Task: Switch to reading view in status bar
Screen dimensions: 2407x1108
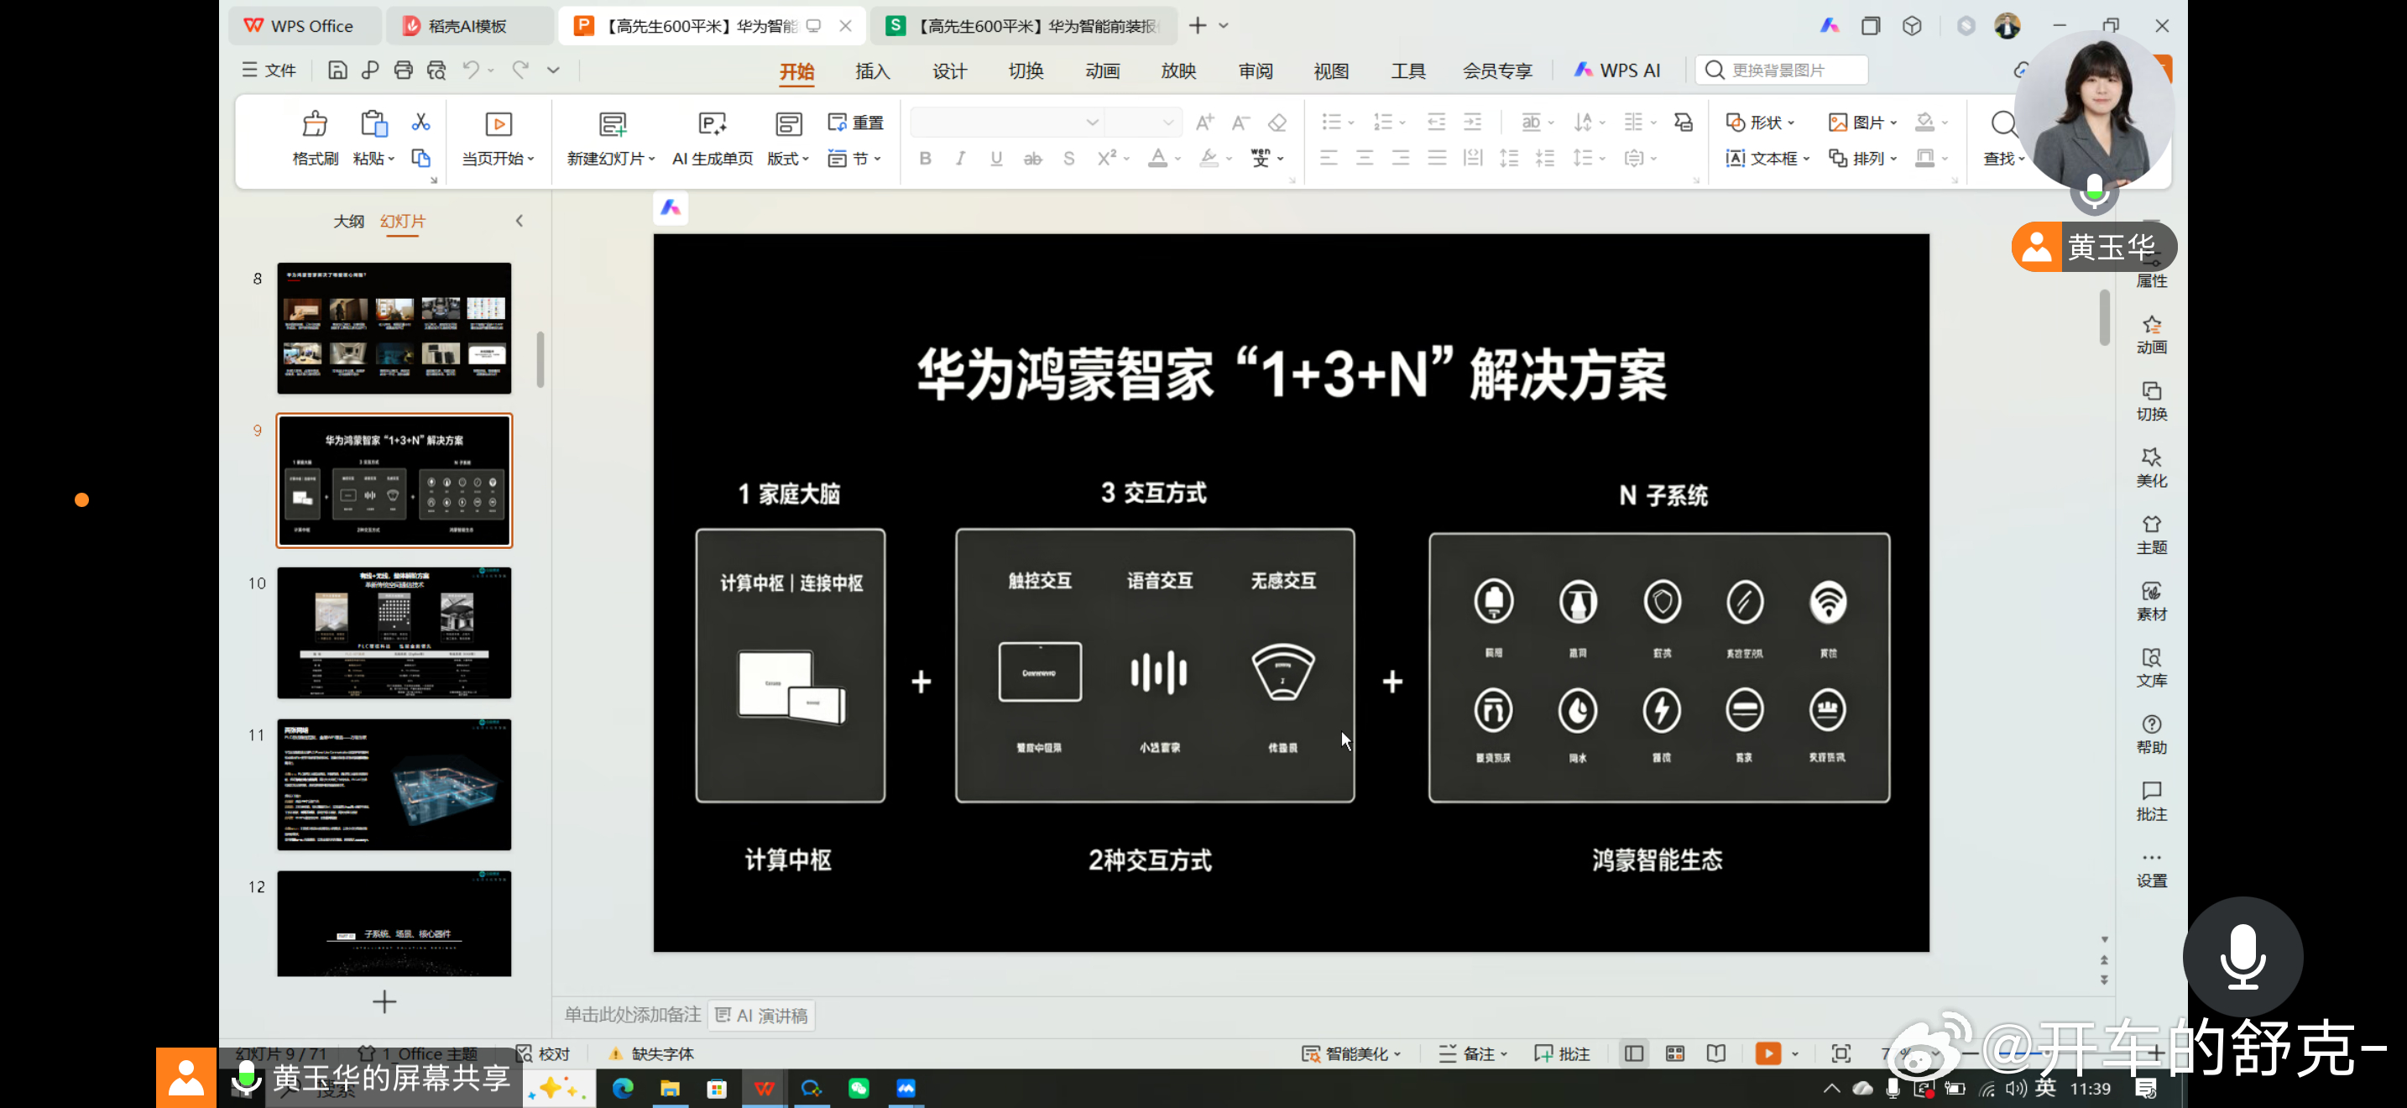Action: (x=1715, y=1053)
